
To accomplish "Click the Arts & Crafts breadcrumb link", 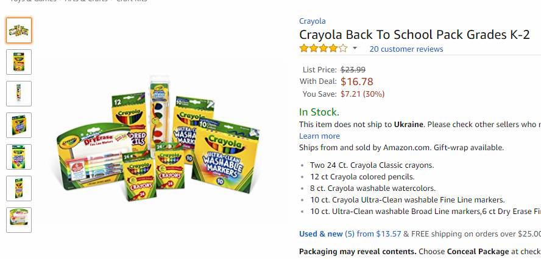I will (88, 1).
